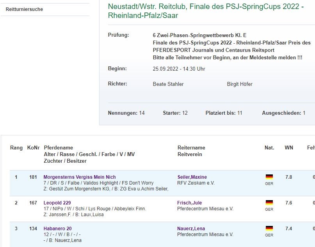This screenshot has width=315, height=247.
Task: Click the German flag in Lena Nauerz's row
Action: tap(269, 228)
